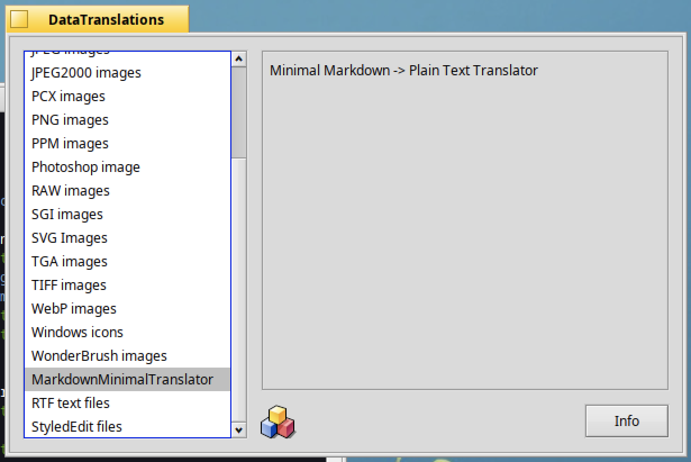Click the translator list scrollbar thumb
The height and width of the screenshot is (462, 691).
239,112
